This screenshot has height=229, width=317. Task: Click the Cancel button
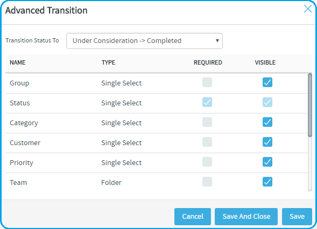193,217
